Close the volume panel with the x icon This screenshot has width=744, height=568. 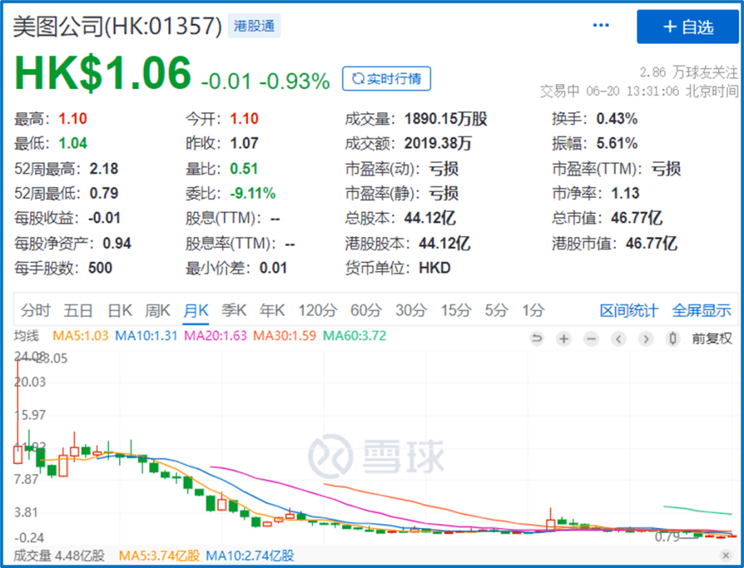(x=725, y=555)
